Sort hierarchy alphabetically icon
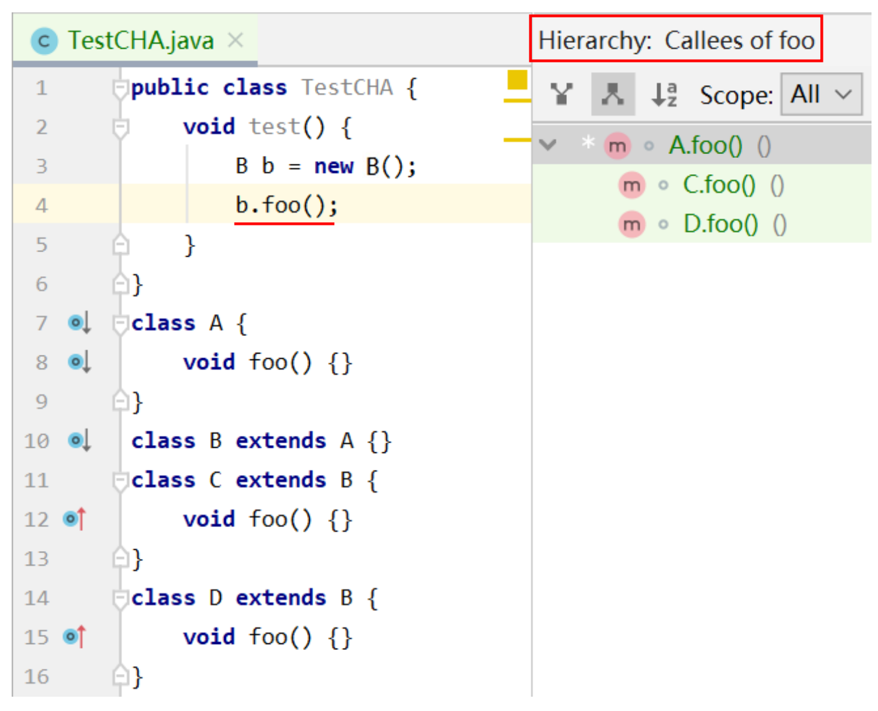 [664, 94]
